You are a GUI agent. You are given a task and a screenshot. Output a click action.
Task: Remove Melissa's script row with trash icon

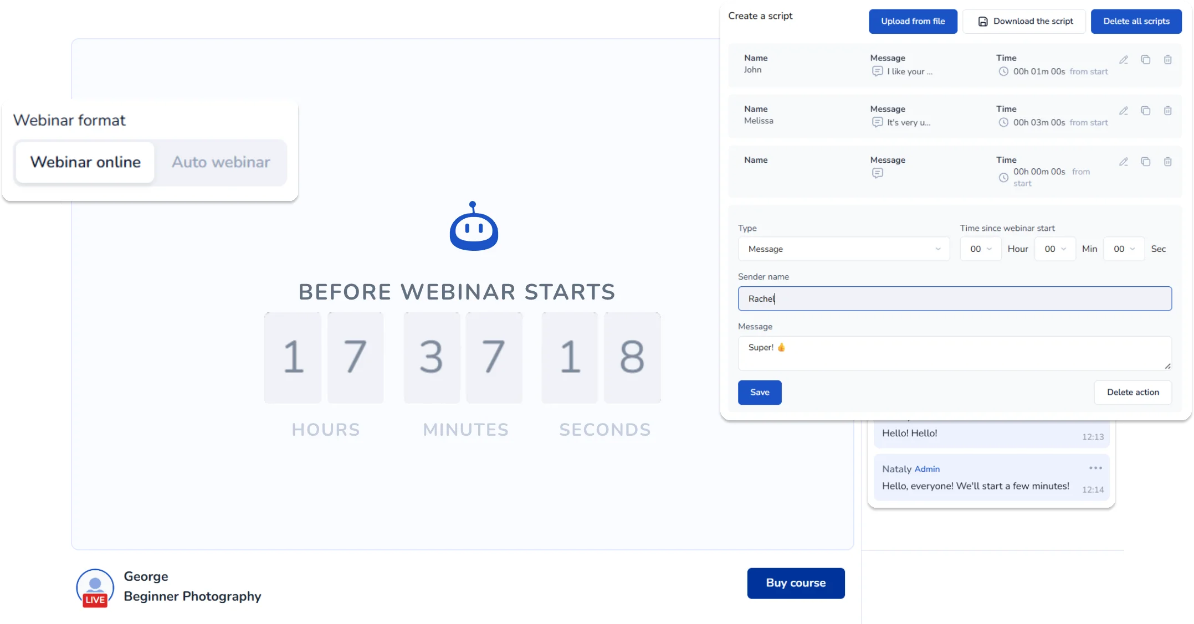coord(1167,111)
